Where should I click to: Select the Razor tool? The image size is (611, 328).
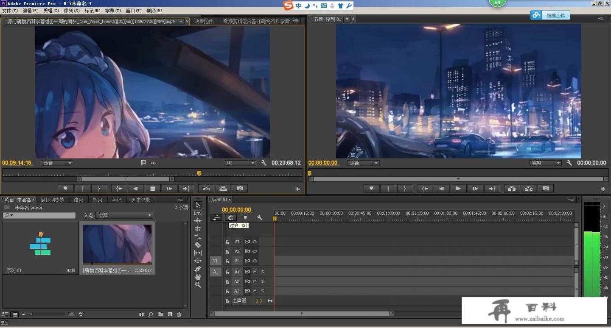tap(198, 245)
